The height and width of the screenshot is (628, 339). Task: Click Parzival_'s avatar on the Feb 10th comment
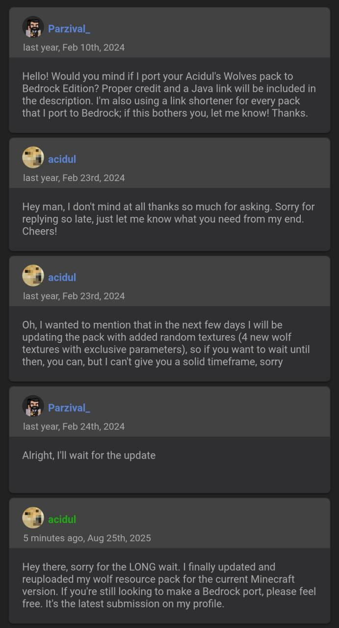(33, 27)
